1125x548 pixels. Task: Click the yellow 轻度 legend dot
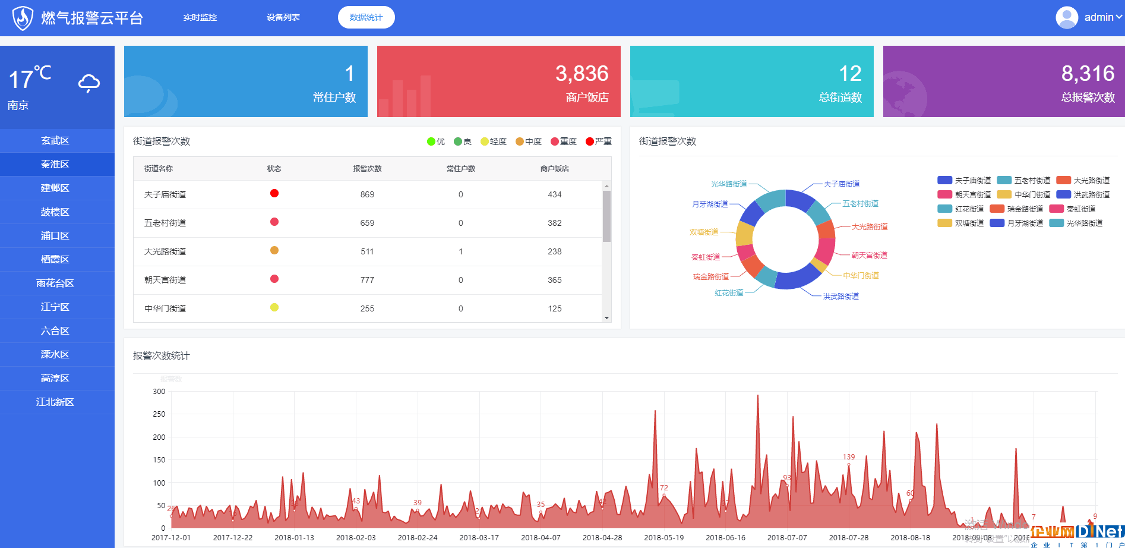pyautogui.click(x=485, y=141)
